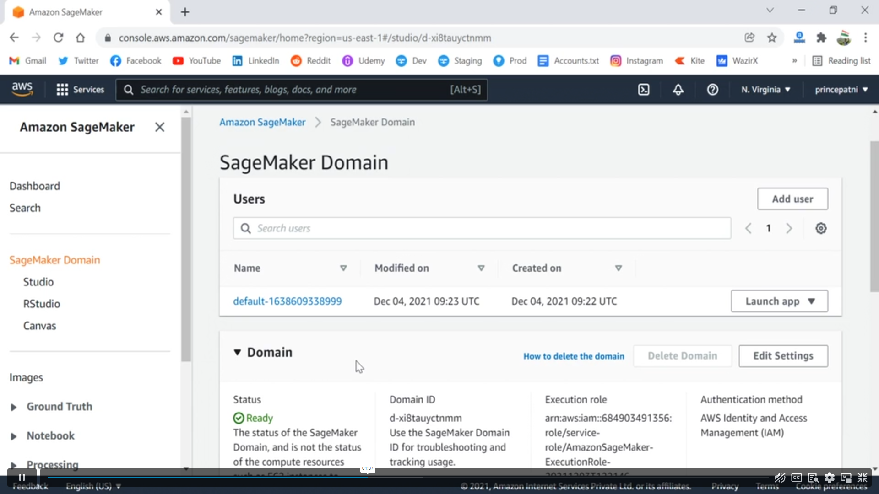Click the SageMaker Domain status icon
Viewport: 879px width, 494px height.
point(239,418)
